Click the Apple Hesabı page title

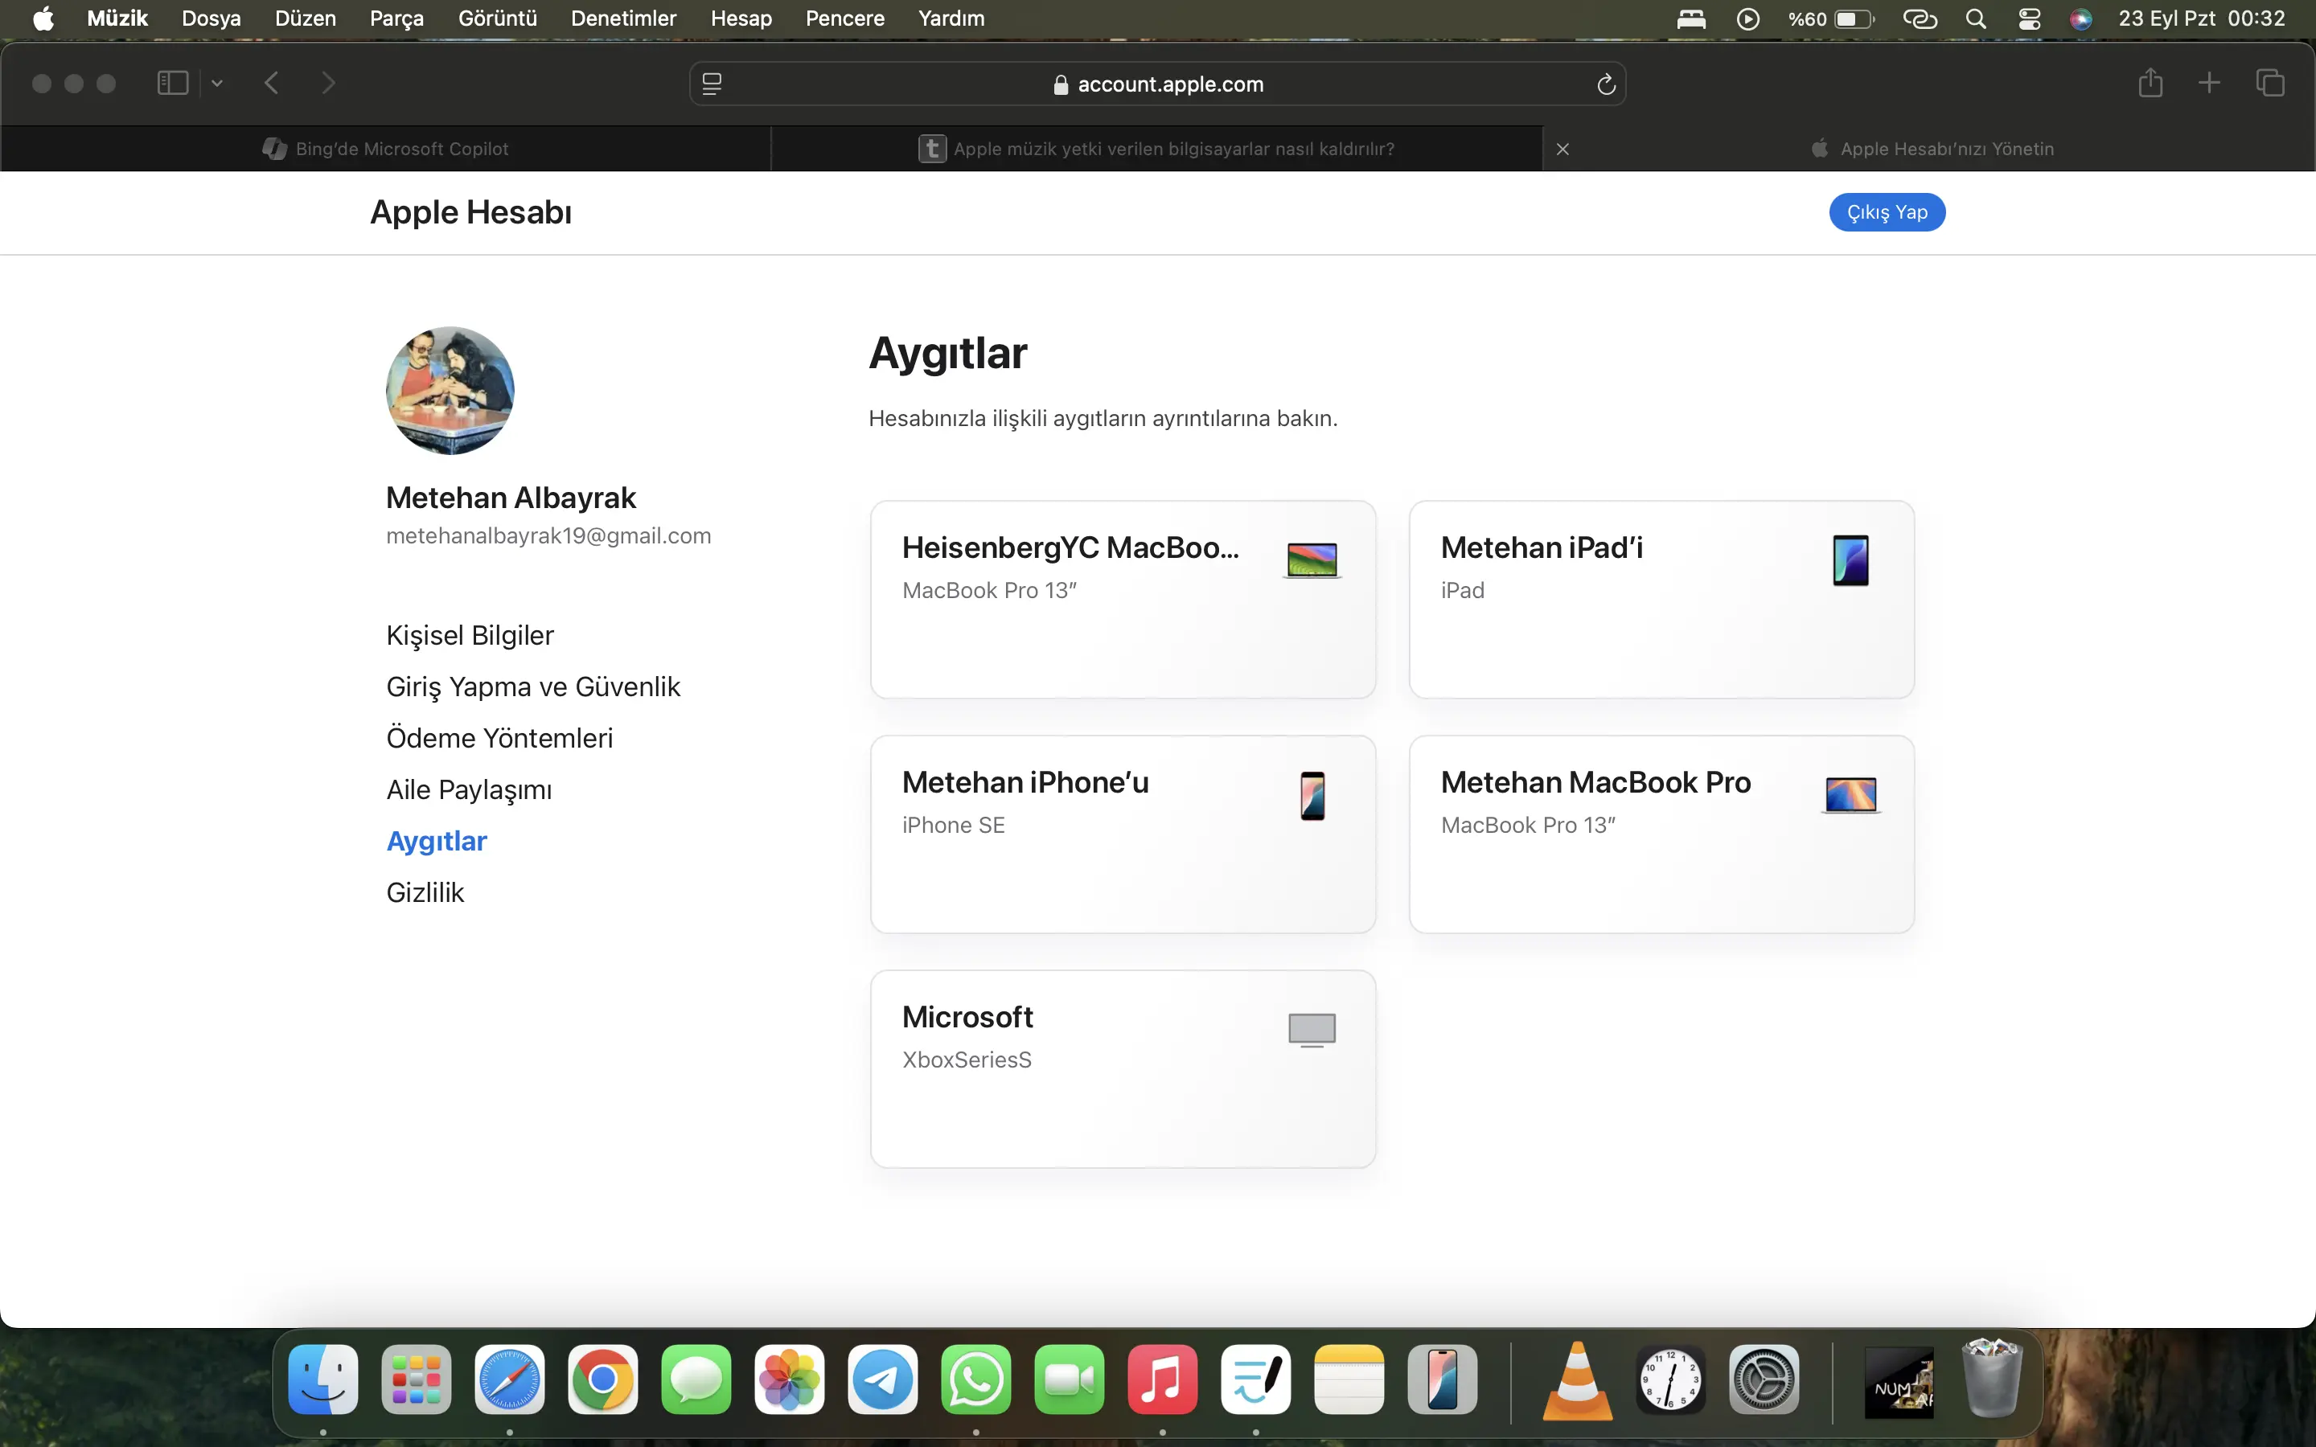471,212
